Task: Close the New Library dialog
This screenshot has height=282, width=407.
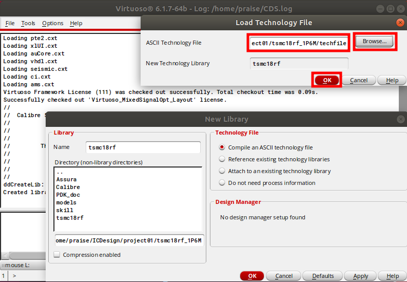Action: tap(401, 119)
